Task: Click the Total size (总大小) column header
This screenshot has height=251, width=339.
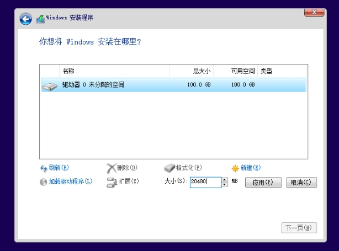Action: (191, 71)
